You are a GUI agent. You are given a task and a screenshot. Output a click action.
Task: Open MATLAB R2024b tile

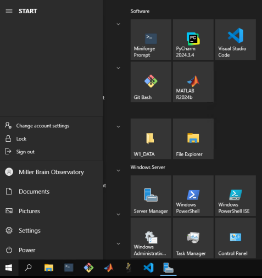[x=193, y=82]
